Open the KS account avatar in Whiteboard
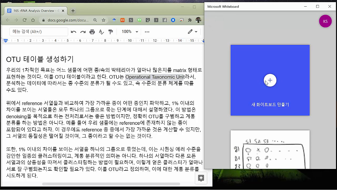This screenshot has height=190, width=337. pyautogui.click(x=325, y=21)
